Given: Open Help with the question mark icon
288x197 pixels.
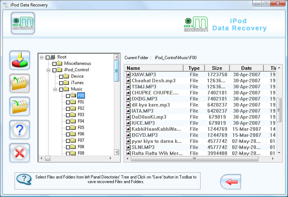Looking at the screenshot, I should [x=20, y=130].
